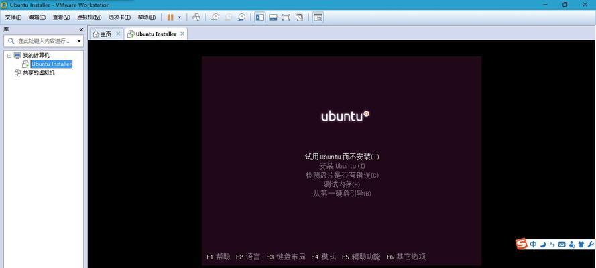Click the search magnifier icon in library
The image size is (596, 268).
click(x=11, y=41)
